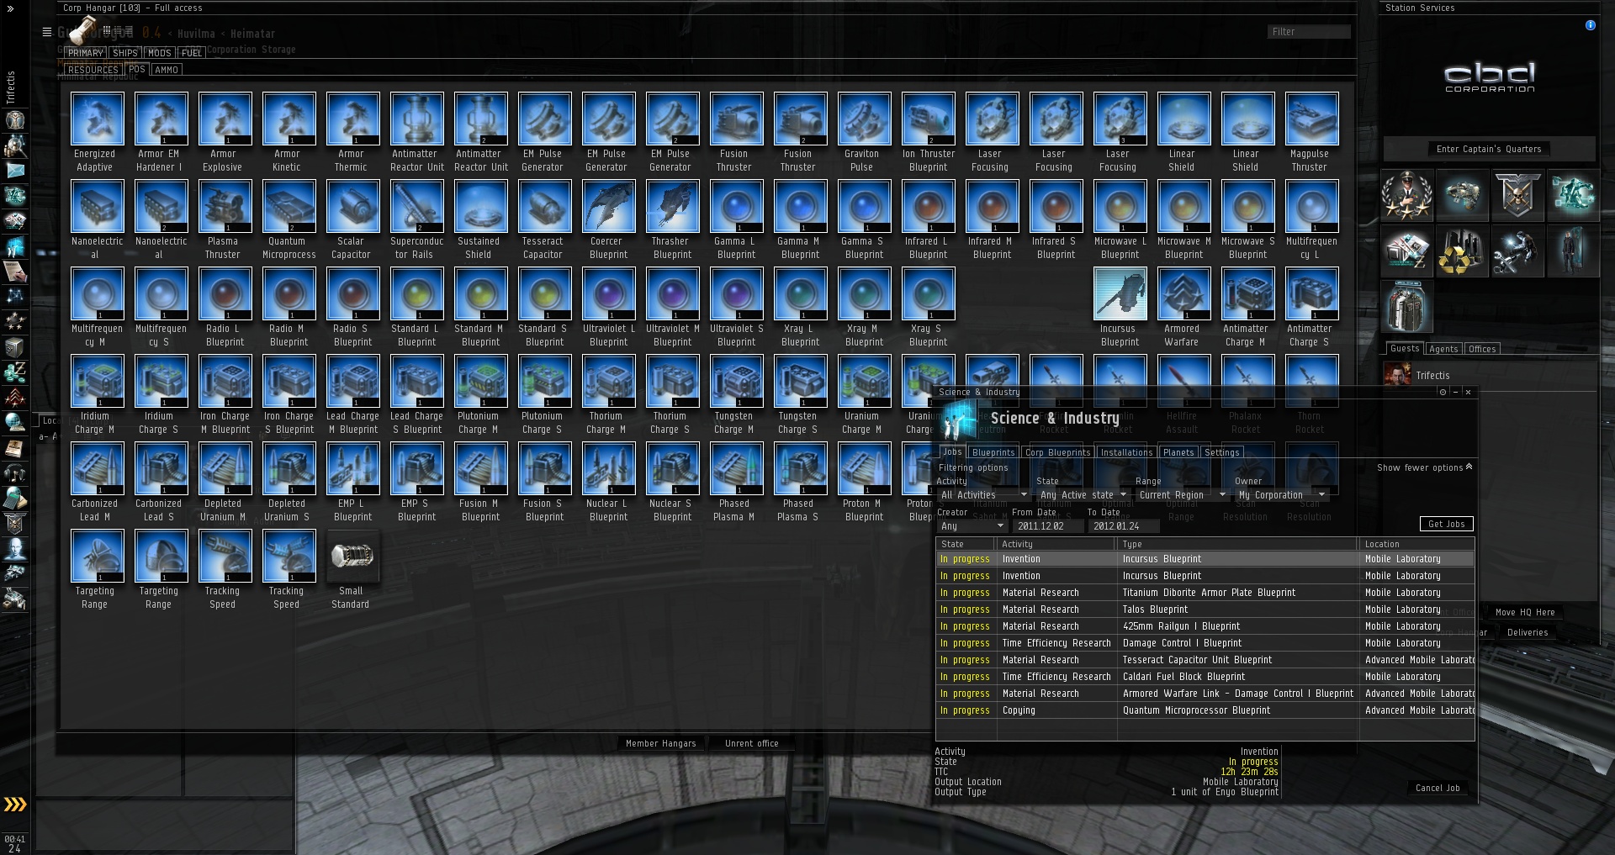Select the Infrared M Blueprint crystal

point(993,206)
